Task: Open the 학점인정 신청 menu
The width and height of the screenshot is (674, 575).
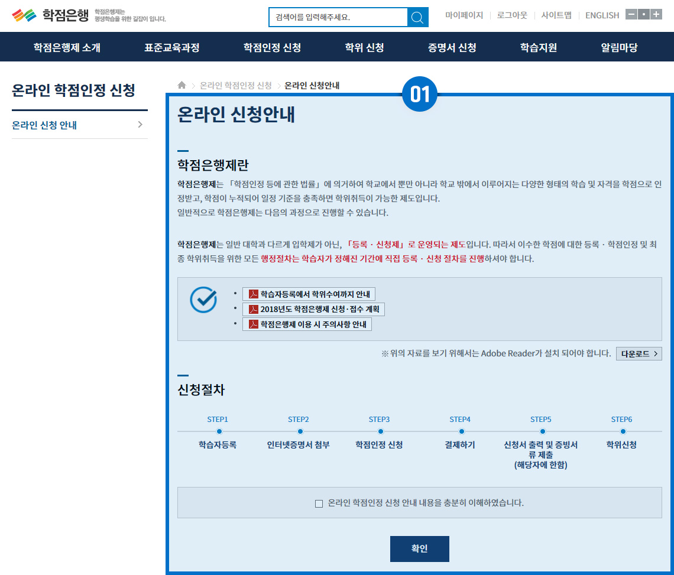Action: pyautogui.click(x=272, y=47)
